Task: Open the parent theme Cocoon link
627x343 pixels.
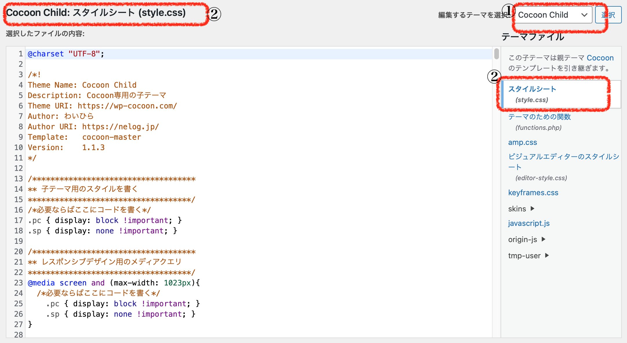Action: pos(600,58)
